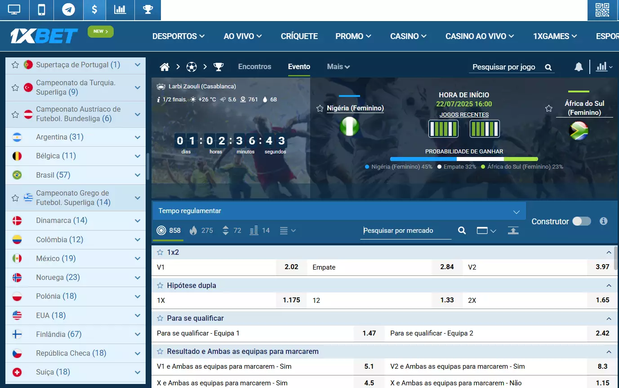Switch to the Encontros tab
The image size is (619, 388).
254,67
